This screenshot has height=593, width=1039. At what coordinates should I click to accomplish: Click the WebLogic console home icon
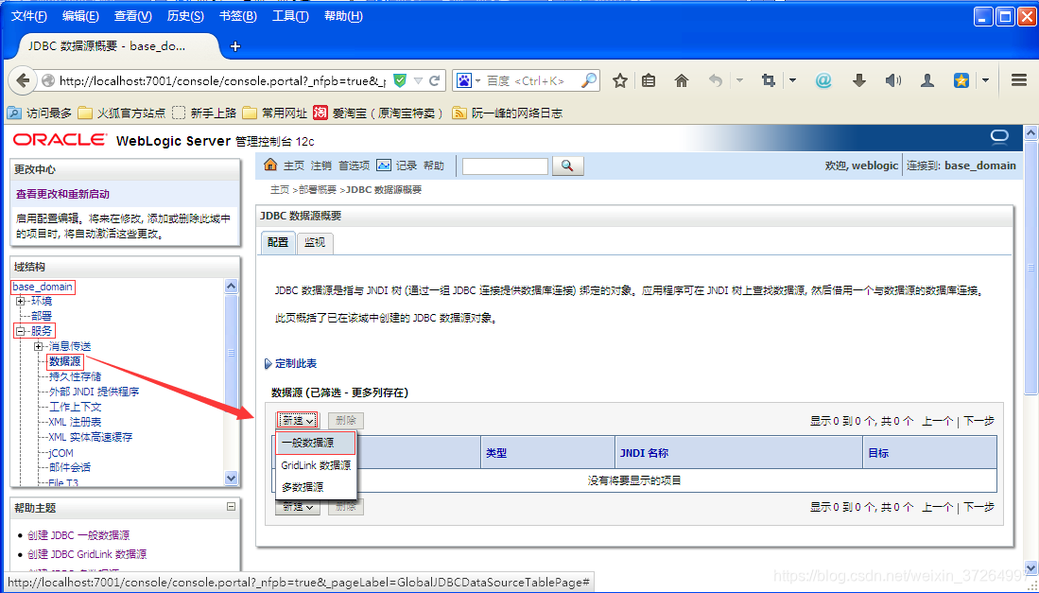tap(270, 165)
